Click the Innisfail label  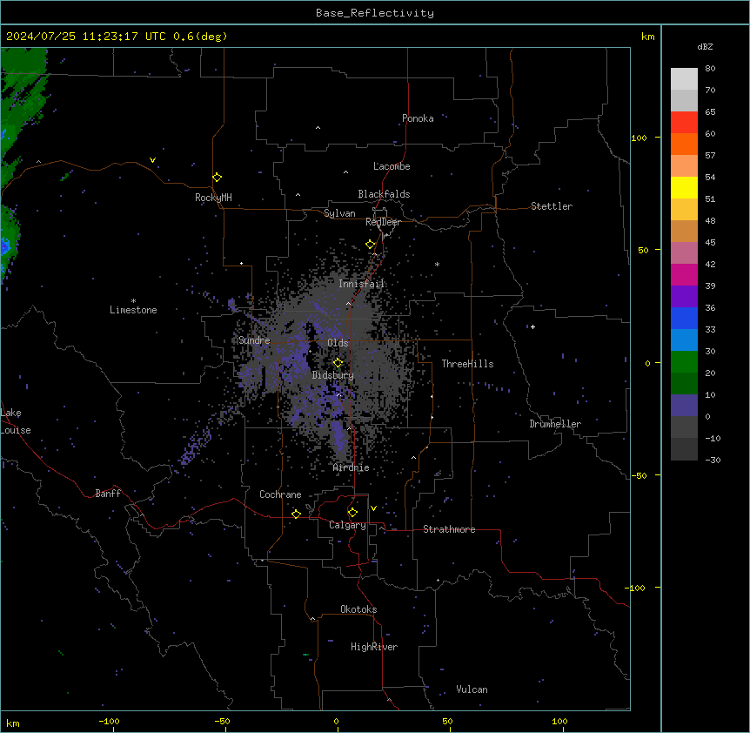(x=361, y=284)
